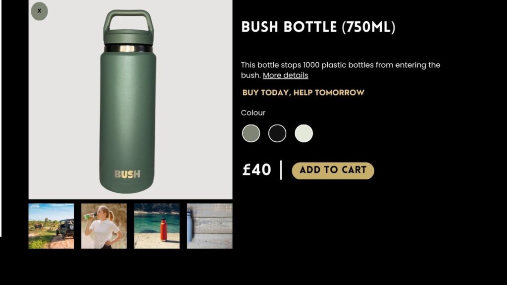Click the £40 price label

[x=257, y=170]
